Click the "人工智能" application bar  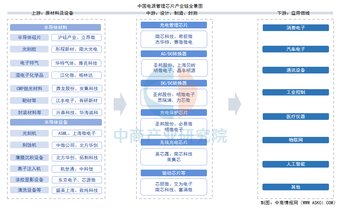tap(296, 164)
